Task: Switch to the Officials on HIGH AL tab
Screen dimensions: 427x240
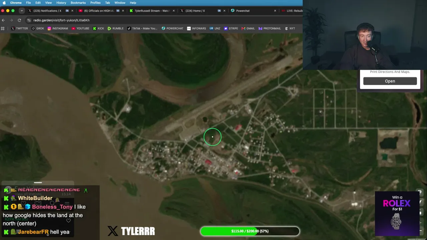Action: 101,11
